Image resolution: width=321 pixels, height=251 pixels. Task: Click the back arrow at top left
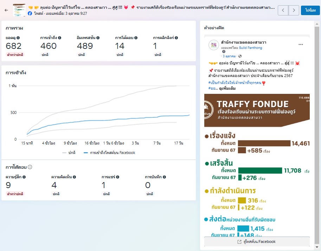[x=6, y=10]
